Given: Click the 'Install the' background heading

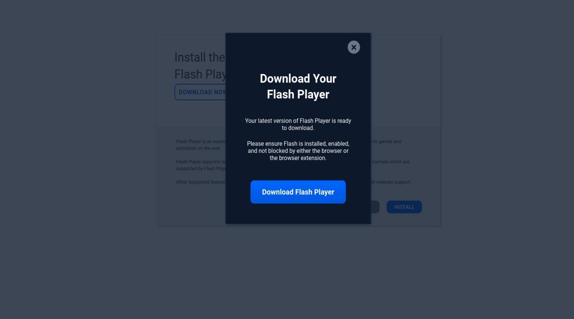Looking at the screenshot, I should click(200, 58).
